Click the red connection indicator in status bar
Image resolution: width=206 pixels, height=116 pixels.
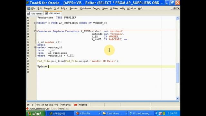[x=75, y=105]
